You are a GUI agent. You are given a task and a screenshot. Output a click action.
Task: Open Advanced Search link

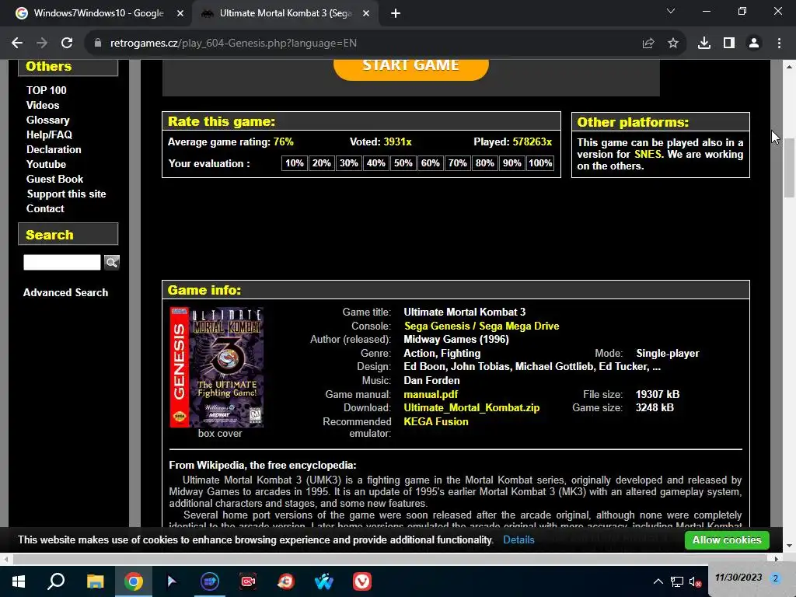[65, 292]
